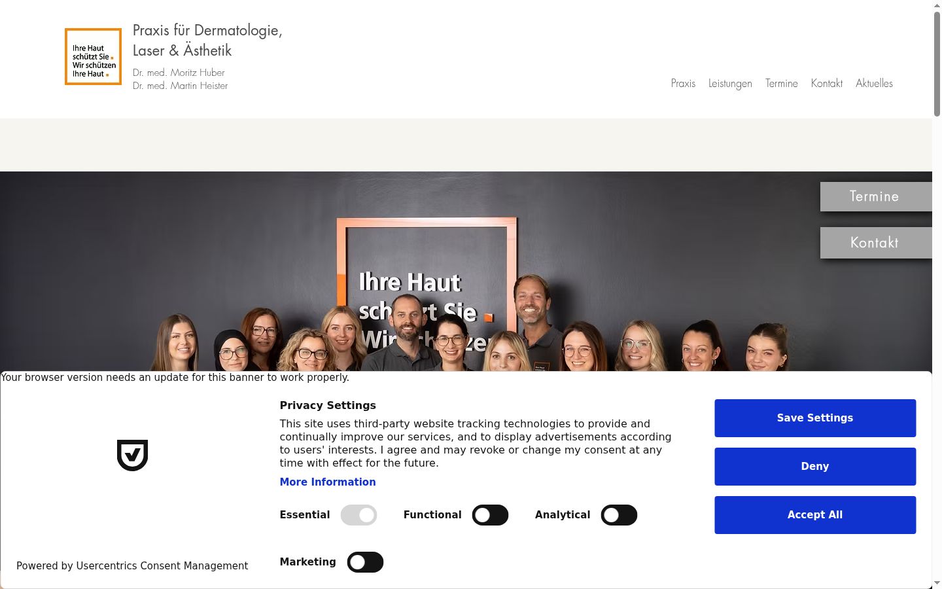
Task: Click the Deny button
Action: tap(815, 467)
